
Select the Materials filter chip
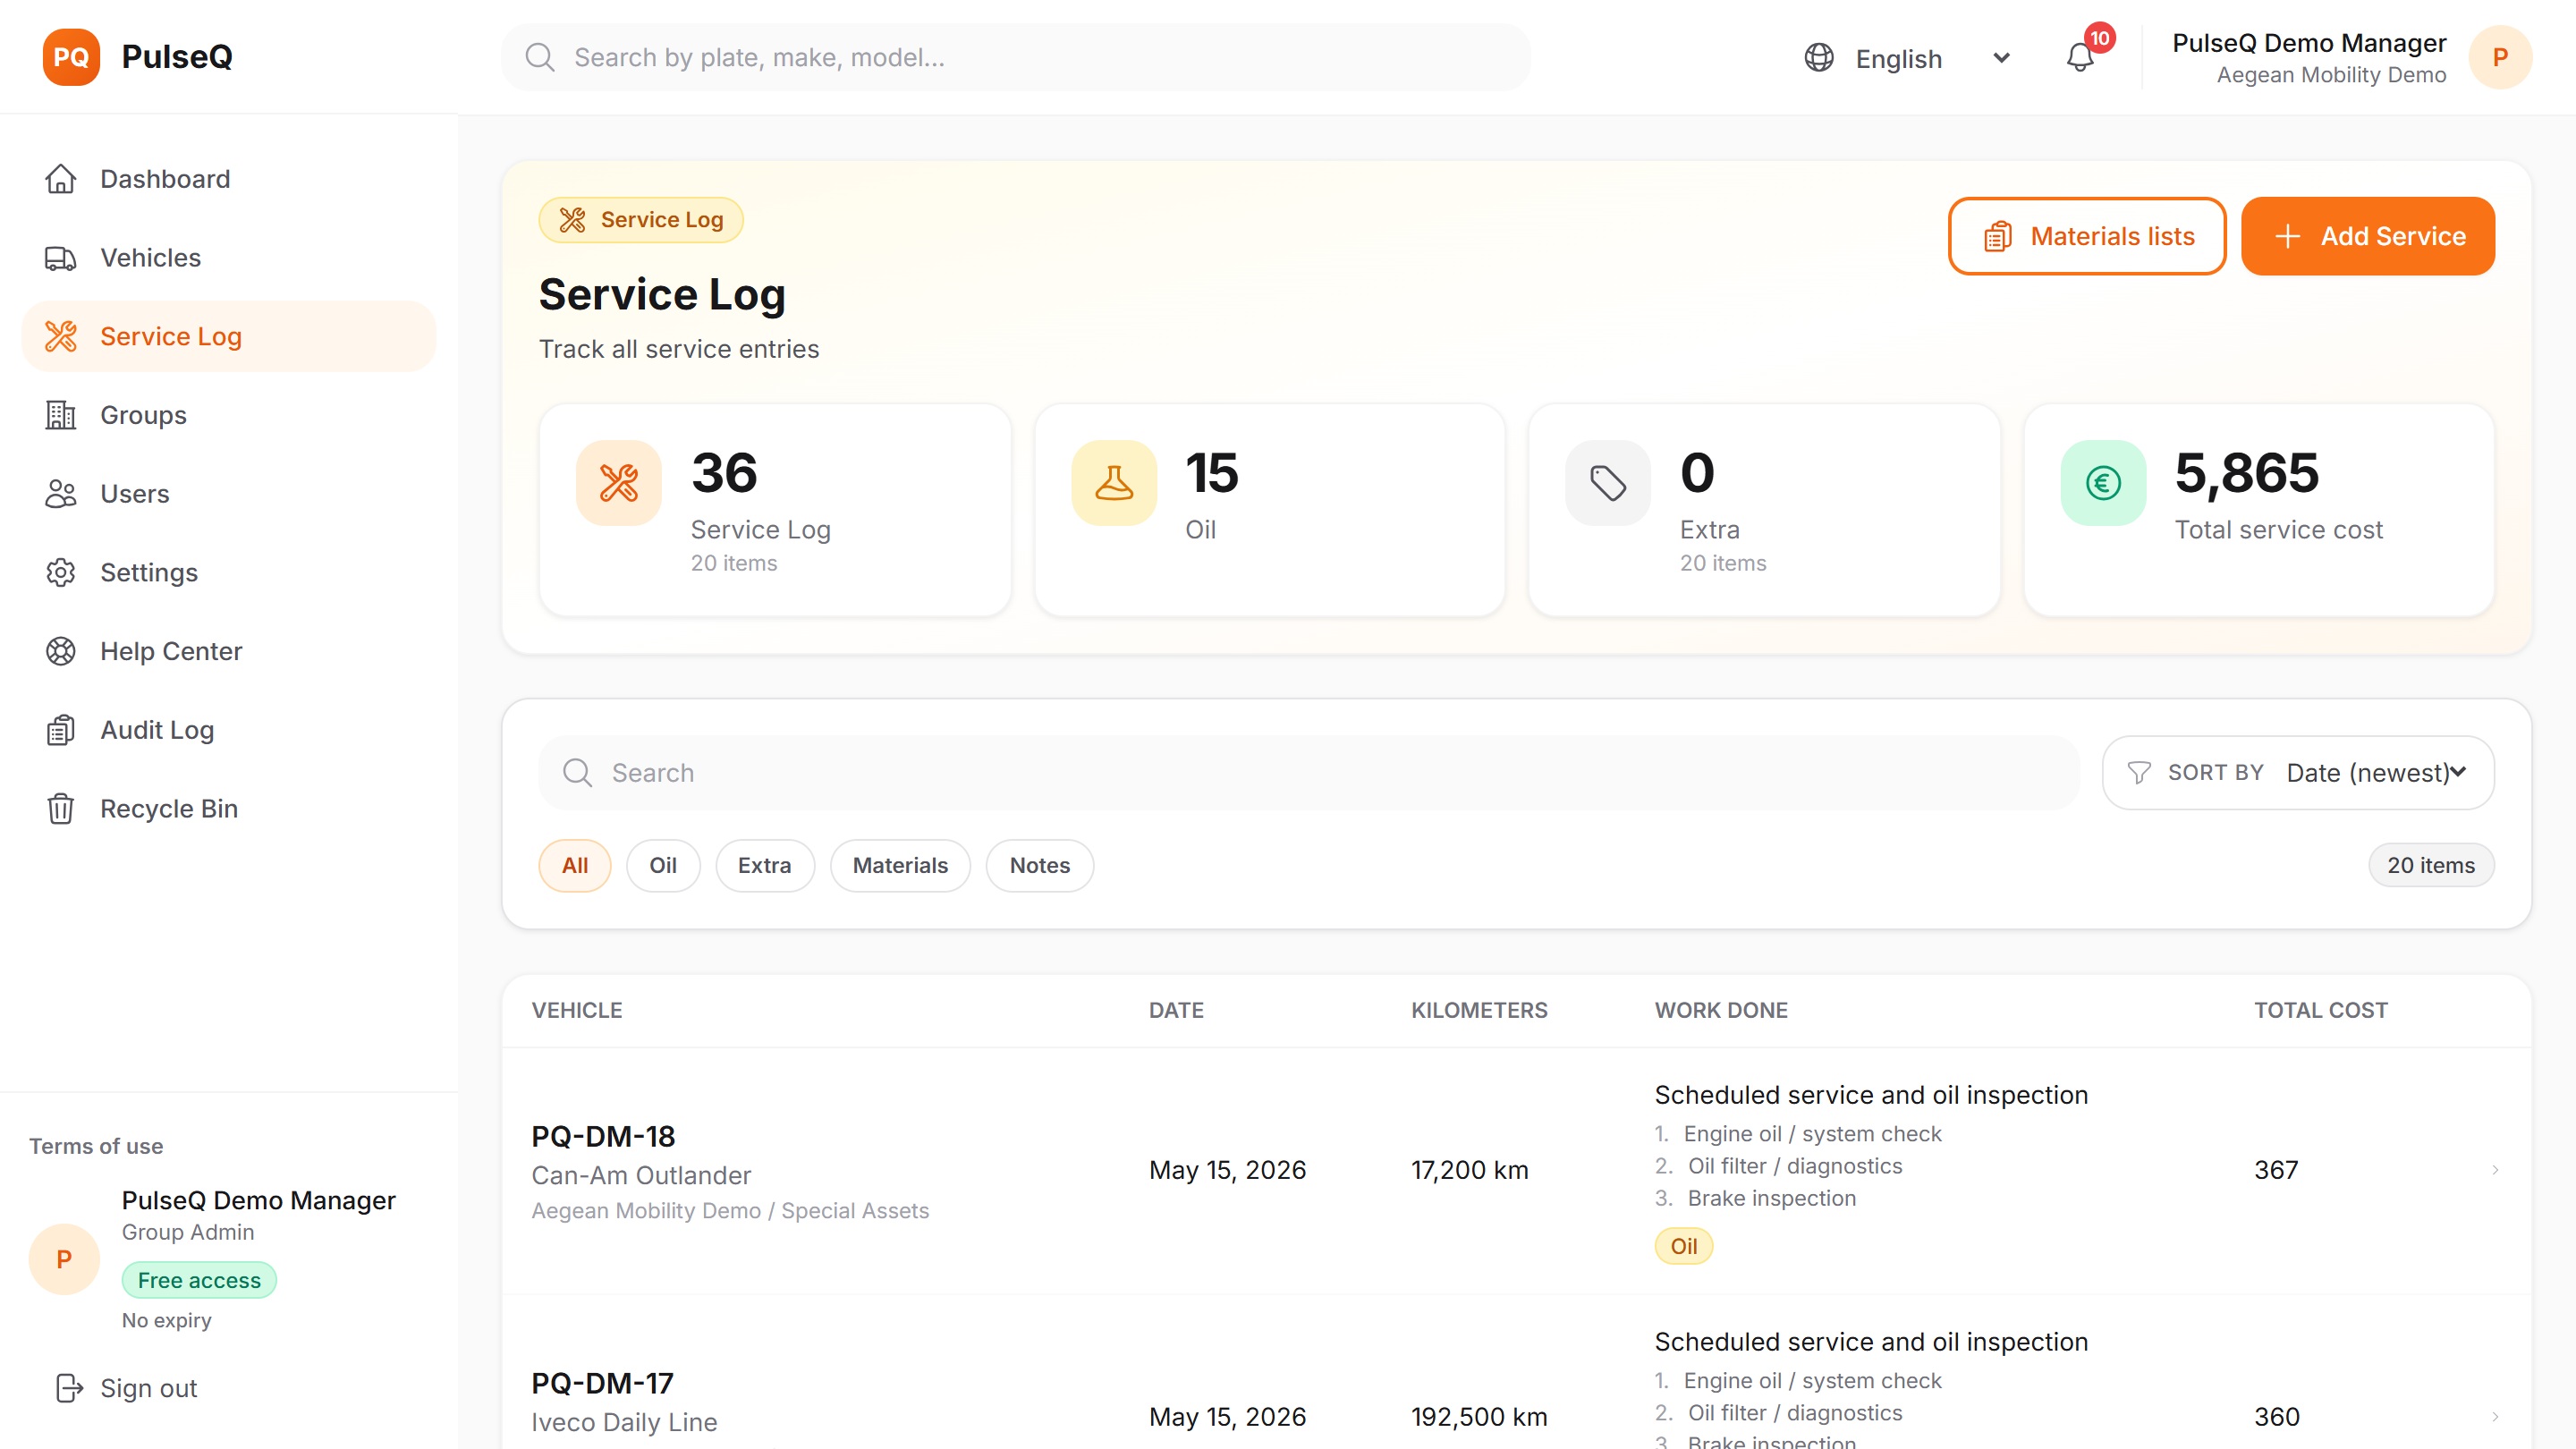[x=900, y=866]
